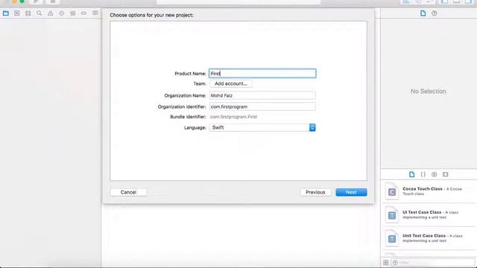The height and width of the screenshot is (268, 477).
Task: Click the Cancel button
Action: [128, 192]
